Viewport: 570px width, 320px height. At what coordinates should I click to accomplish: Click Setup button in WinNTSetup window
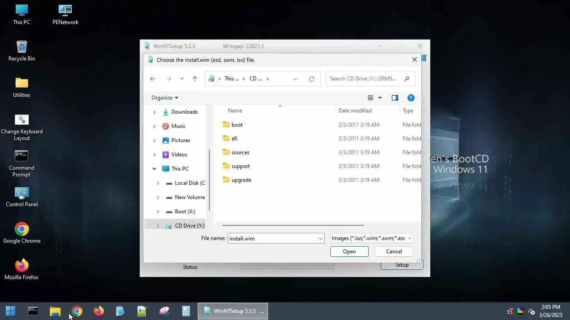tap(402, 265)
